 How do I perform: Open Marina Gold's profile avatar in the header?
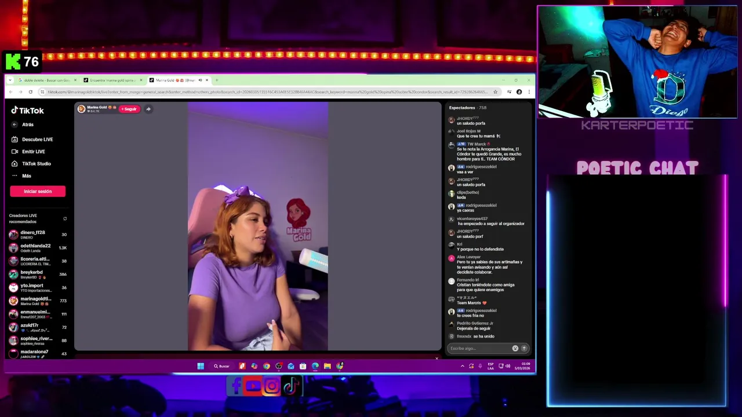[81, 109]
